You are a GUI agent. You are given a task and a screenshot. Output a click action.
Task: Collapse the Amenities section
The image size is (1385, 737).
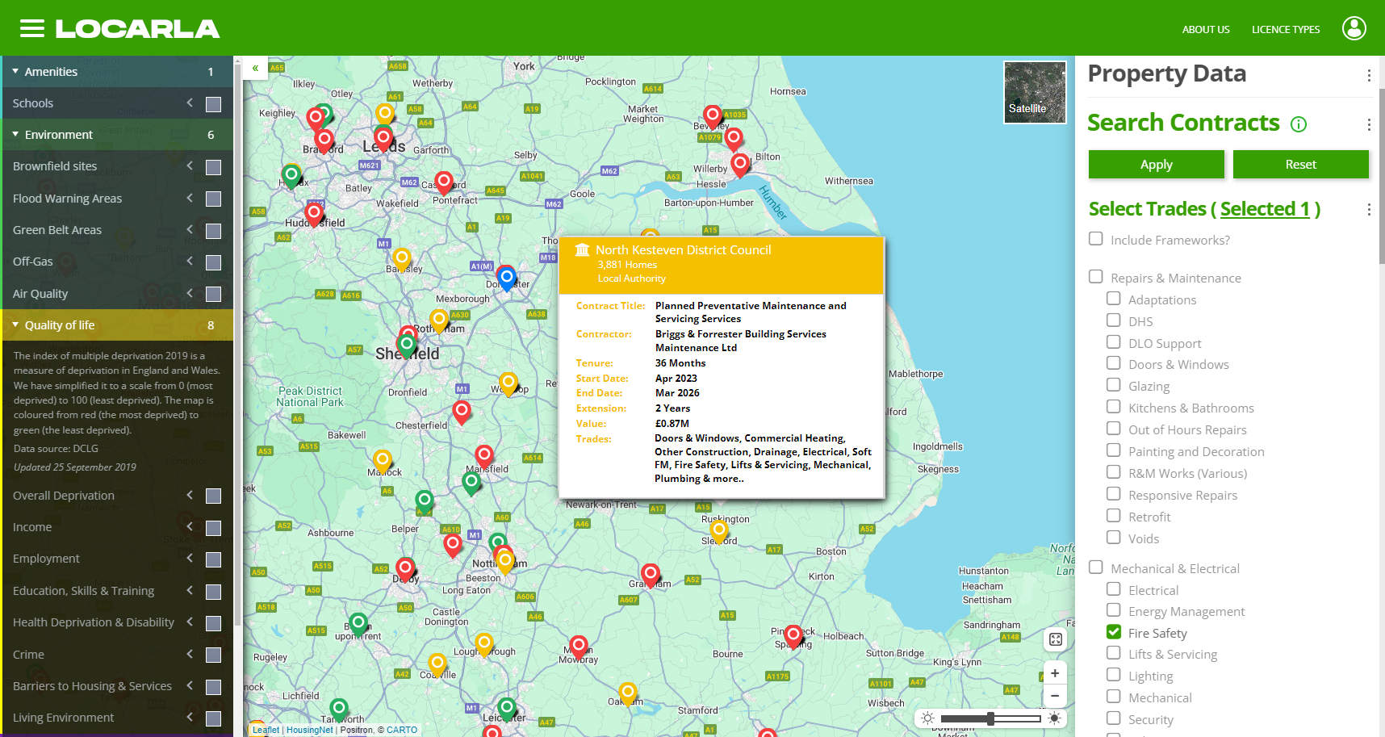click(x=15, y=71)
